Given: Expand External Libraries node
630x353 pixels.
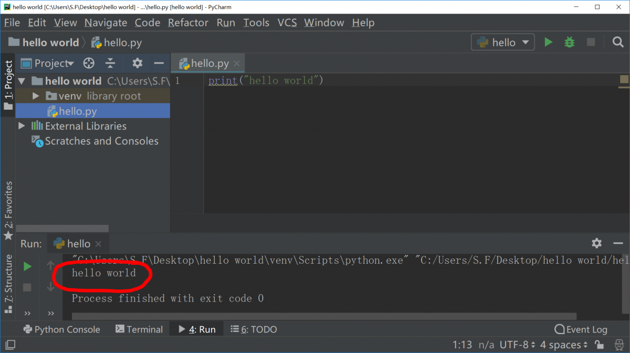Looking at the screenshot, I should (22, 126).
